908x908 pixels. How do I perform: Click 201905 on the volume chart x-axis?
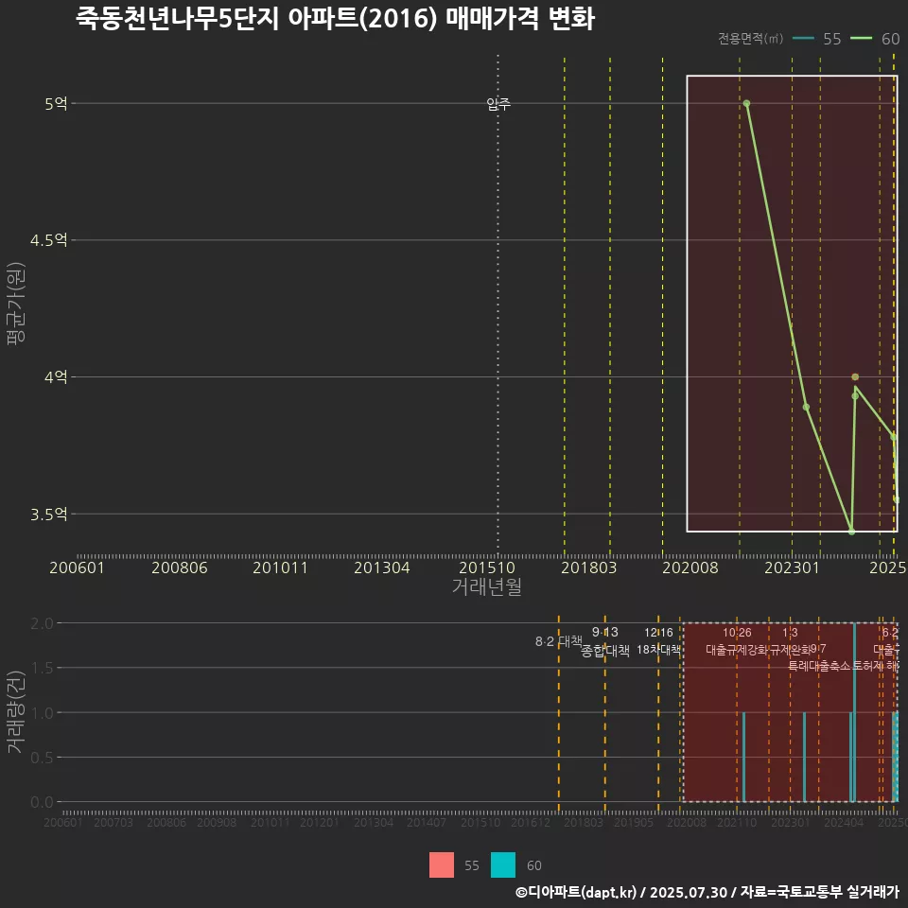(x=634, y=822)
